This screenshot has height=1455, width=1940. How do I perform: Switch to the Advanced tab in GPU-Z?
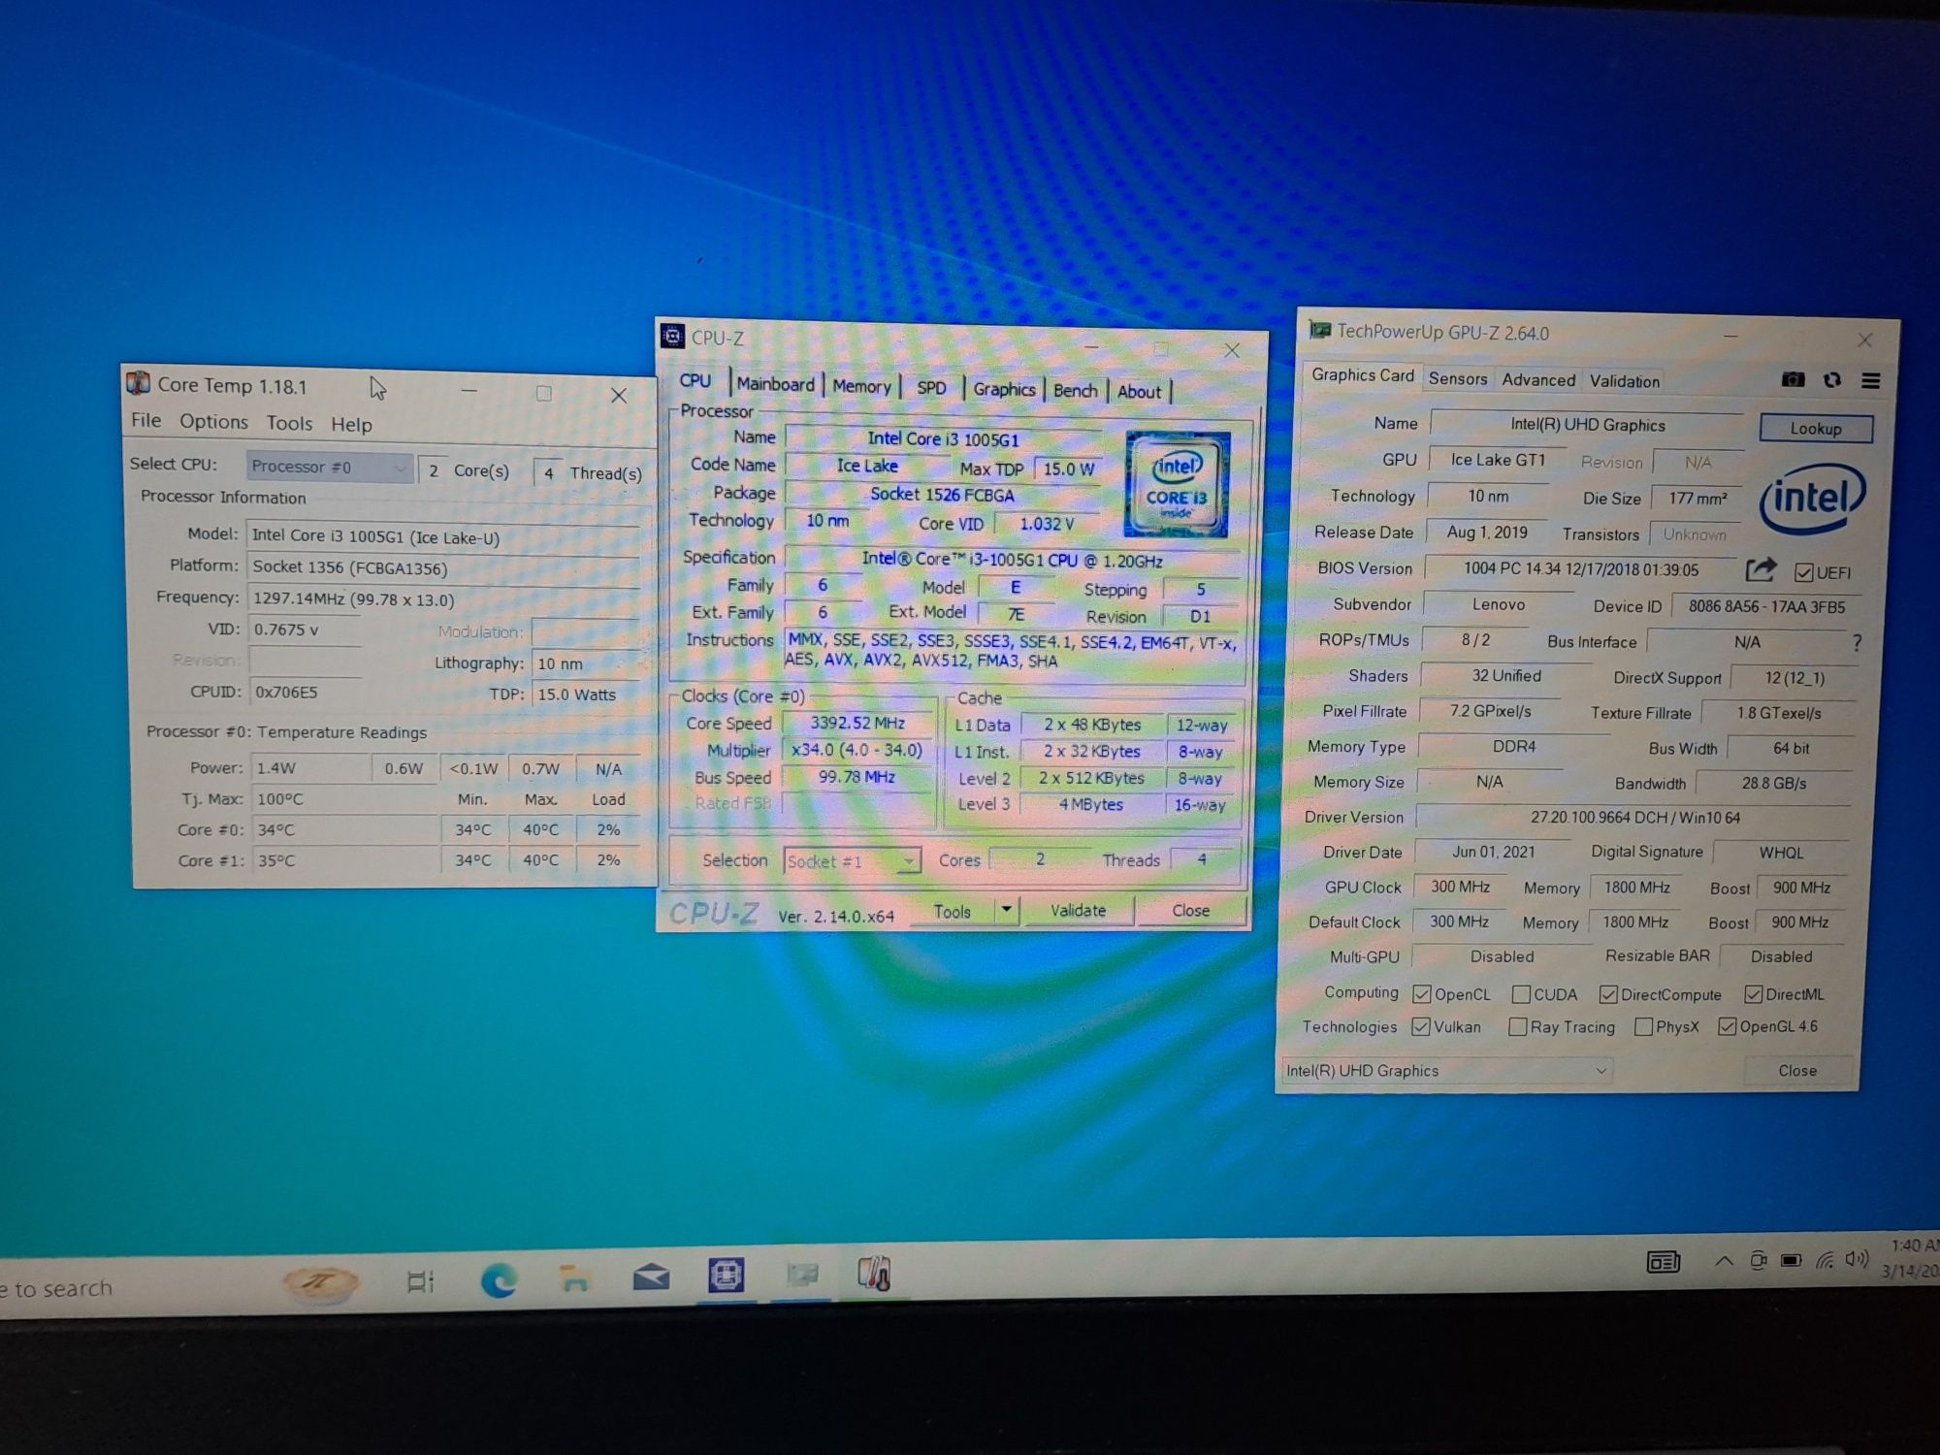(x=1538, y=380)
